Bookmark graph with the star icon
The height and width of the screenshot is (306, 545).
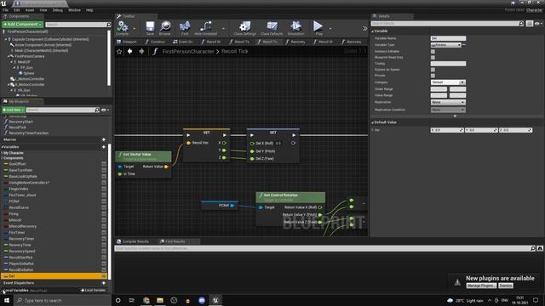pyautogui.click(x=119, y=52)
